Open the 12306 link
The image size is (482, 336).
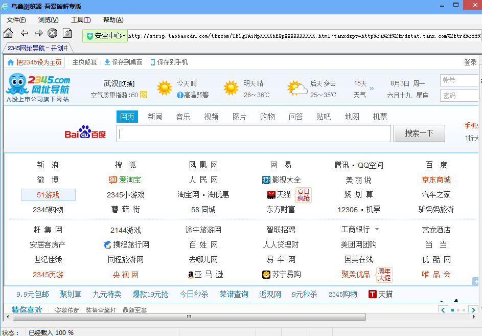pyautogui.click(x=348, y=210)
